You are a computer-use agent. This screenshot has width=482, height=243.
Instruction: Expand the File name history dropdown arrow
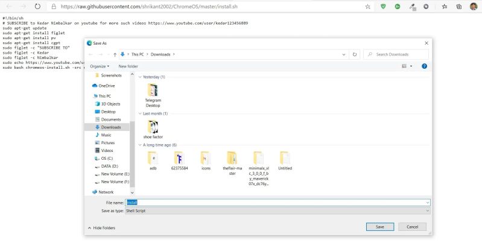pyautogui.click(x=428, y=203)
